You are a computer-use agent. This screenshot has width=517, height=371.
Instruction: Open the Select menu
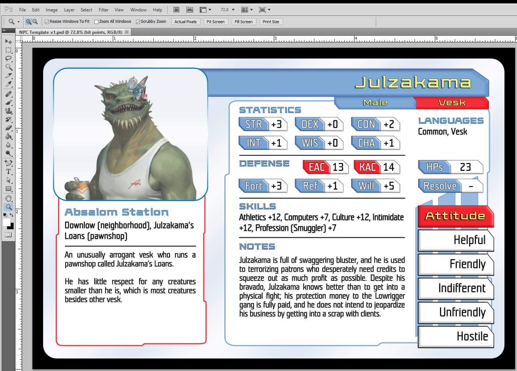click(87, 10)
